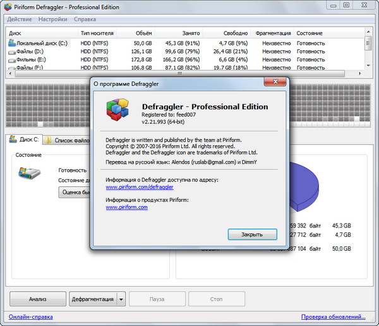Open the Дефрагментация dropdown arrow
The image size is (379, 326).
[121, 298]
